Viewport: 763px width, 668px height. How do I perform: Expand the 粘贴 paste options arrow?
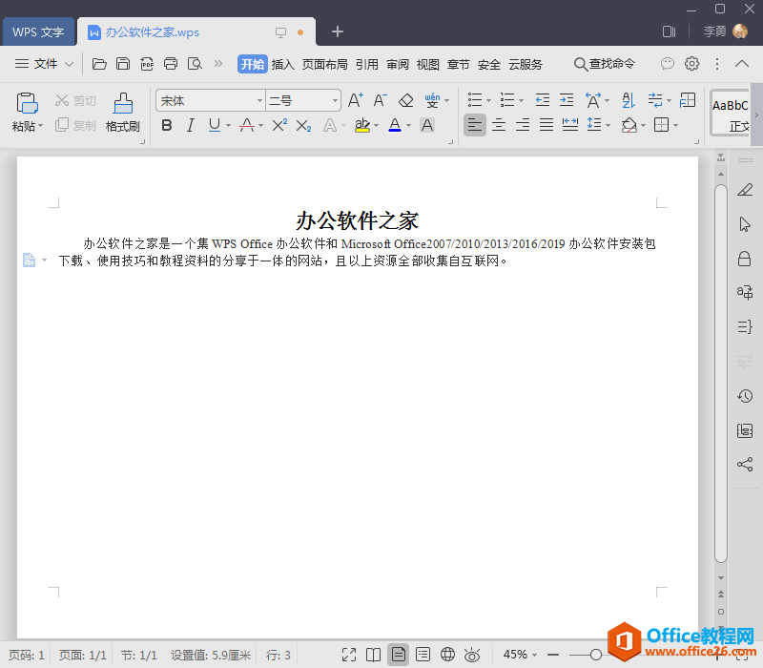point(41,126)
